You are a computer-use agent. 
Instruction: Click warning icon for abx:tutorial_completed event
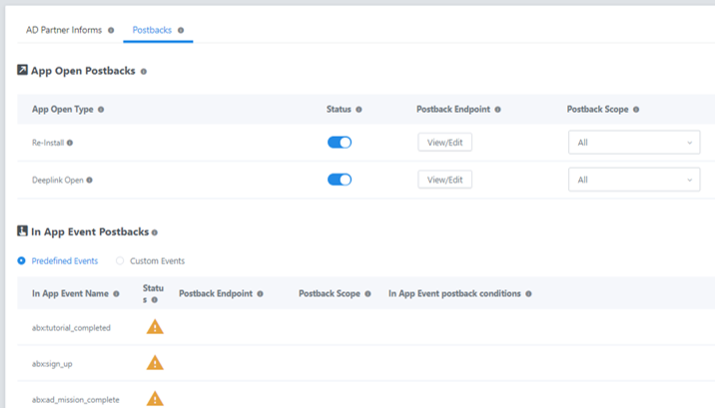click(x=155, y=327)
